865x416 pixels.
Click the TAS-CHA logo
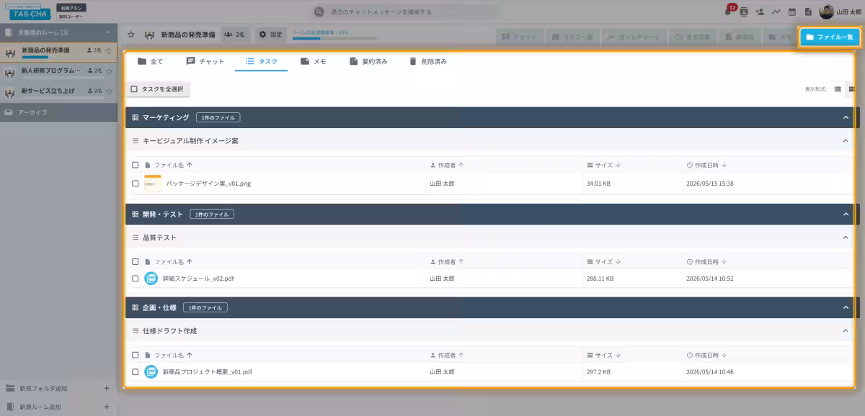pos(28,12)
